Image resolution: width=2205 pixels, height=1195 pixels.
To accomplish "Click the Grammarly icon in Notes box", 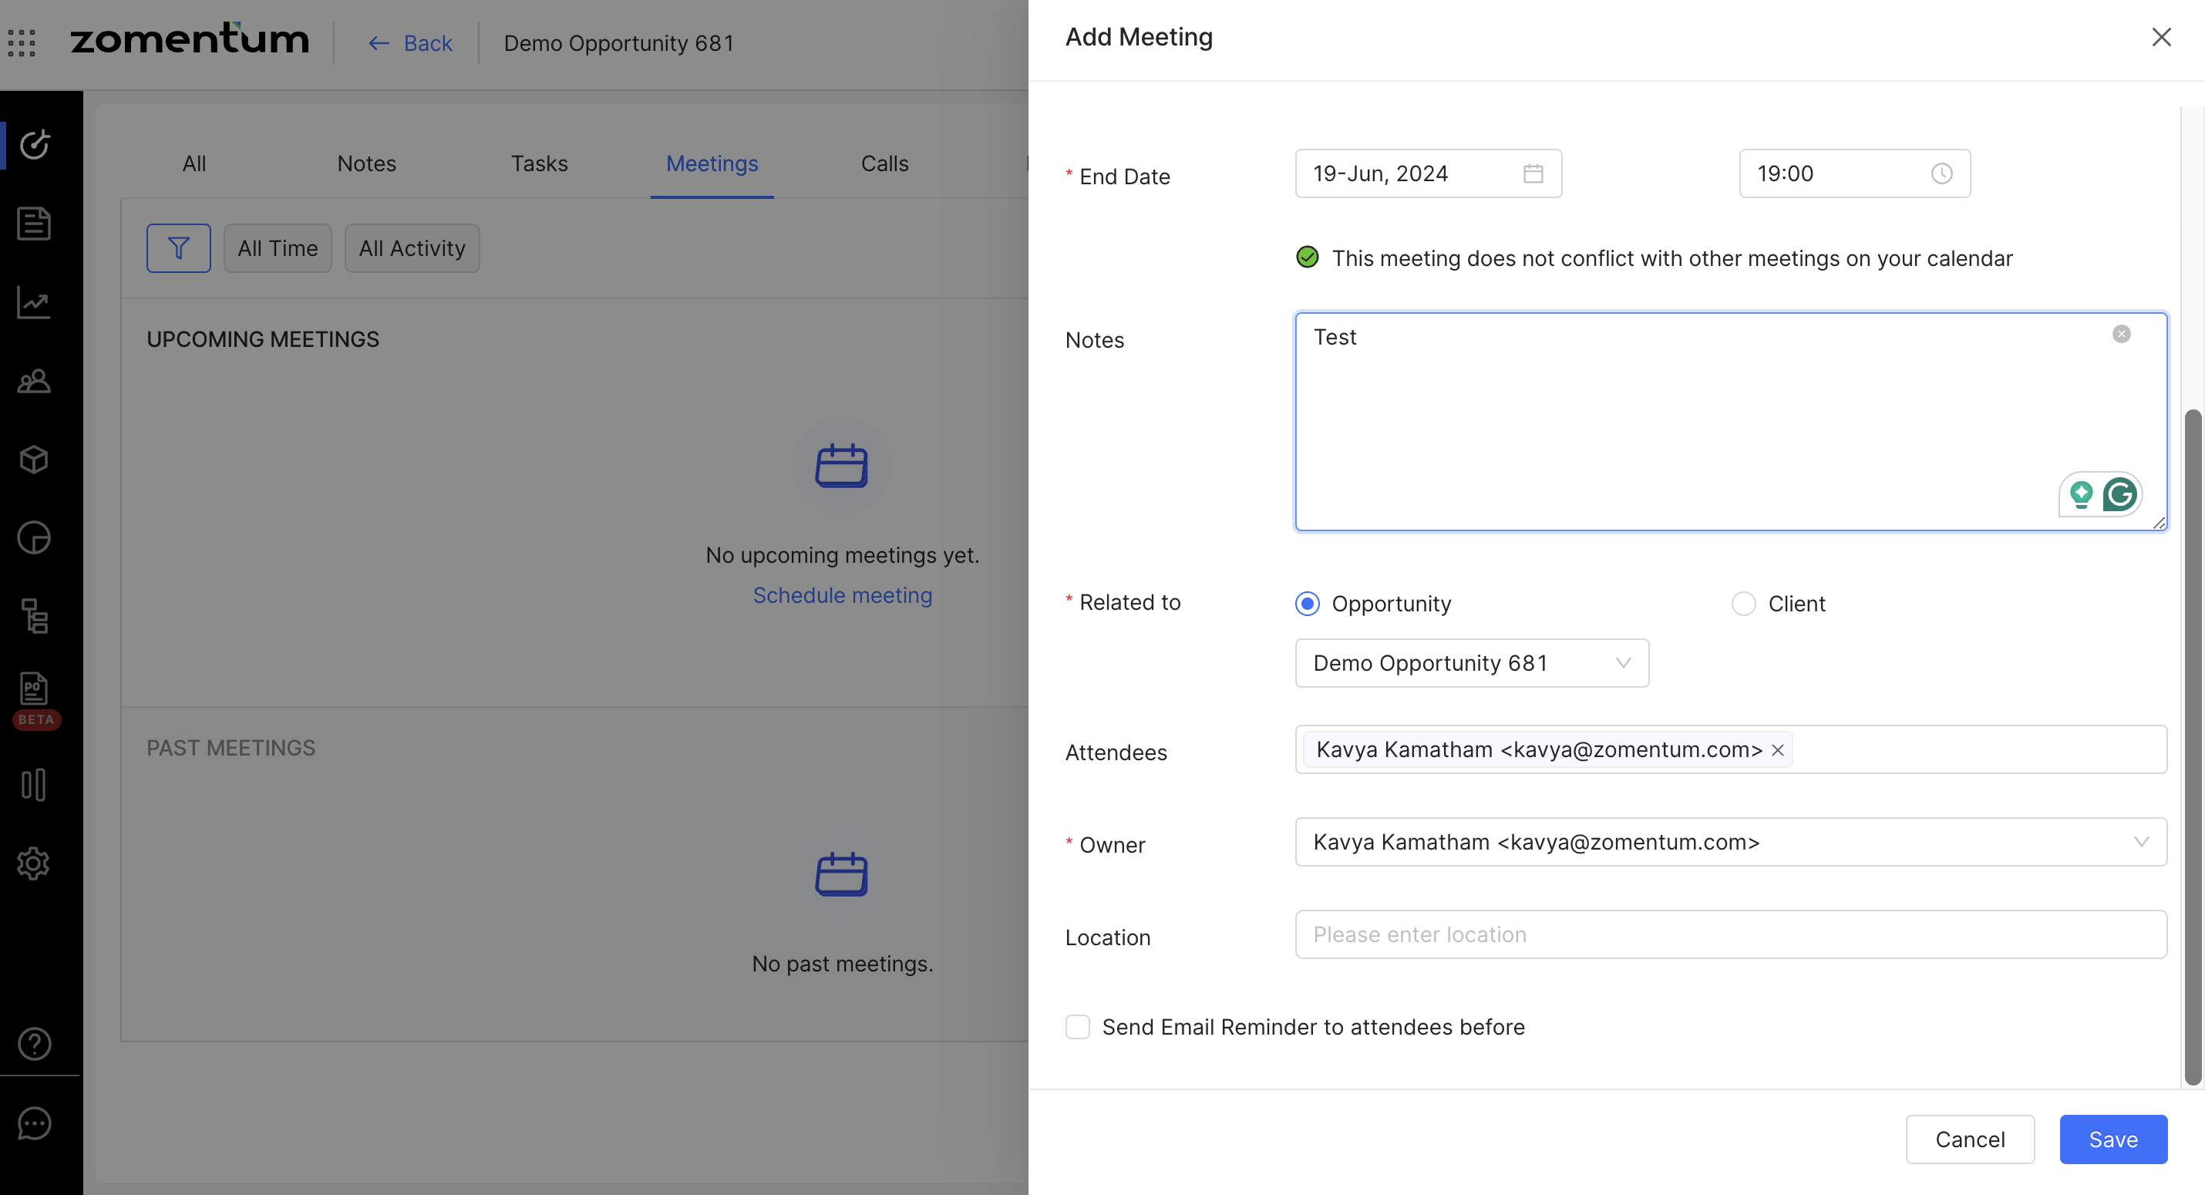I will pyautogui.click(x=2119, y=495).
